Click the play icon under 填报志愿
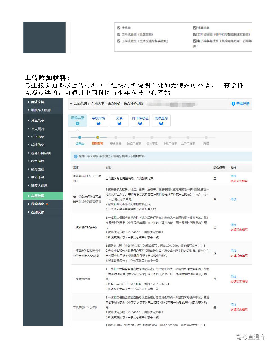Viewport: 274px width, 348px height. tap(77, 123)
